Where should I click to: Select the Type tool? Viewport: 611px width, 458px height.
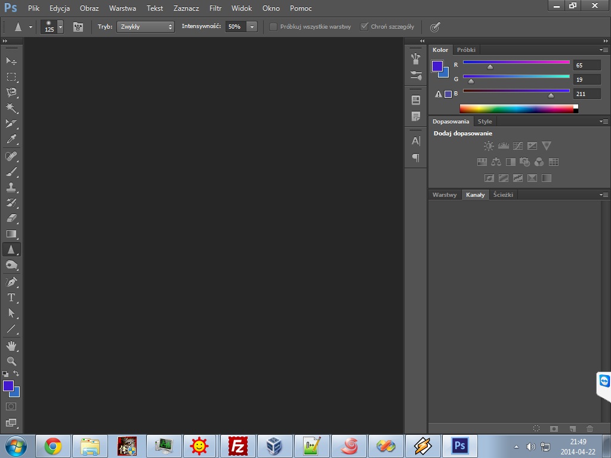click(x=11, y=298)
